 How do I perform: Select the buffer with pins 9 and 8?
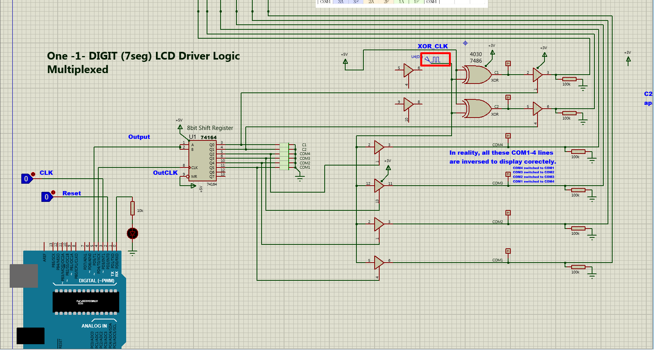tap(408, 104)
